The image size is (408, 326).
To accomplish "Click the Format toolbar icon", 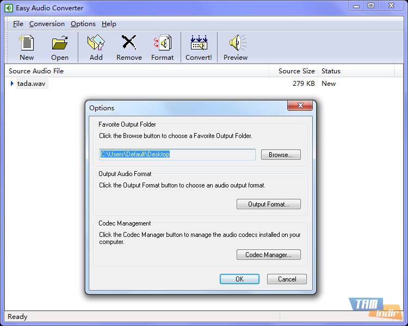I will [162, 43].
